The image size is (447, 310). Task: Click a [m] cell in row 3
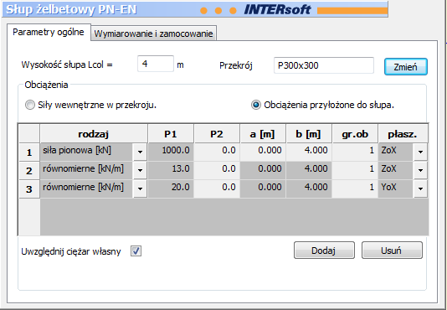click(263, 189)
